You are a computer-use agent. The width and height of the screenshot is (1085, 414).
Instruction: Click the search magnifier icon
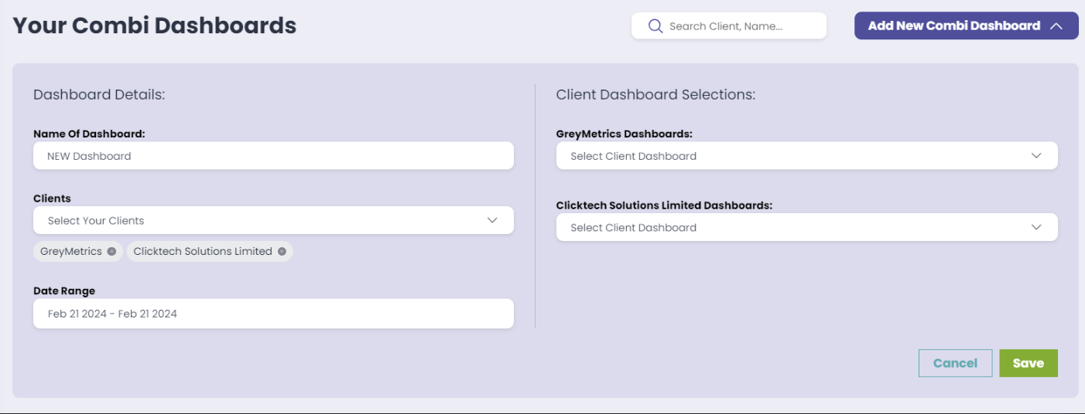(655, 26)
